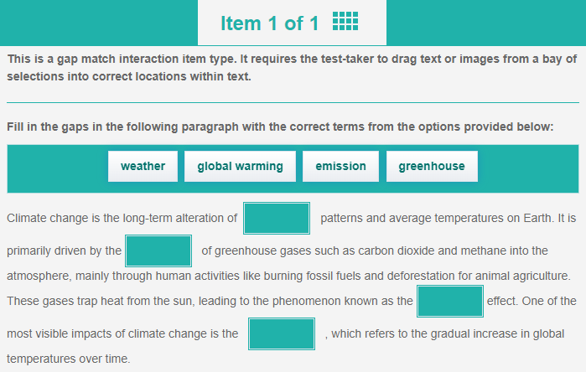Select the 'greenhouse' answer chip
Viewport: 586px width, 372px height.
[x=431, y=166]
